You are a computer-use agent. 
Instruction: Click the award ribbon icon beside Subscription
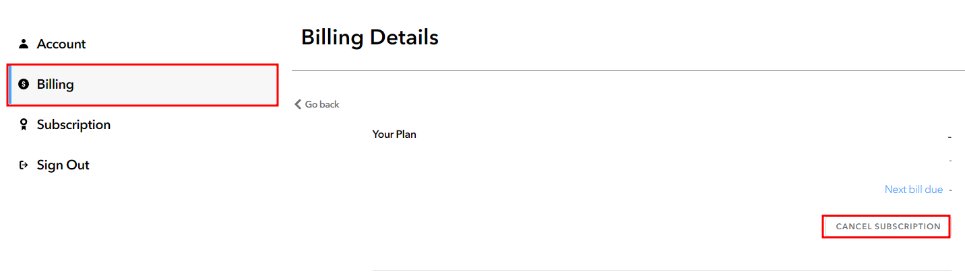click(24, 124)
